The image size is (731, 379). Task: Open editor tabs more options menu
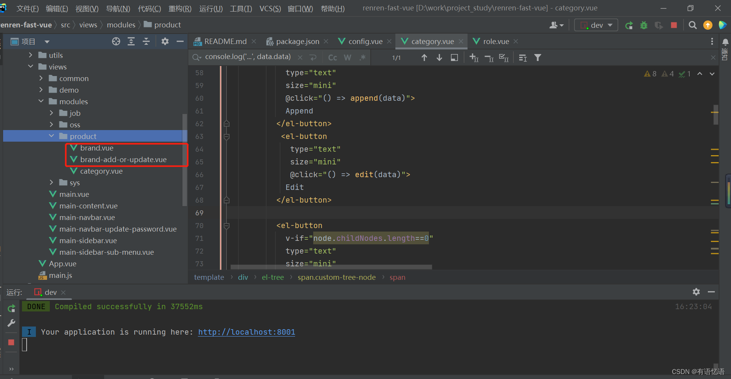(x=712, y=41)
